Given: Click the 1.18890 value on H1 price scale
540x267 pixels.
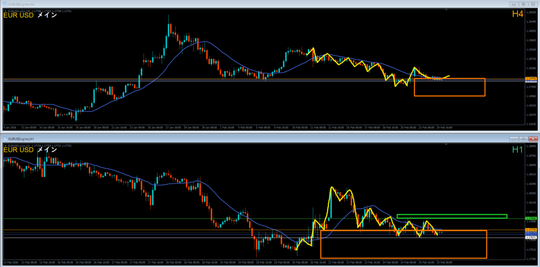Looking at the screenshot, I should [x=531, y=146].
